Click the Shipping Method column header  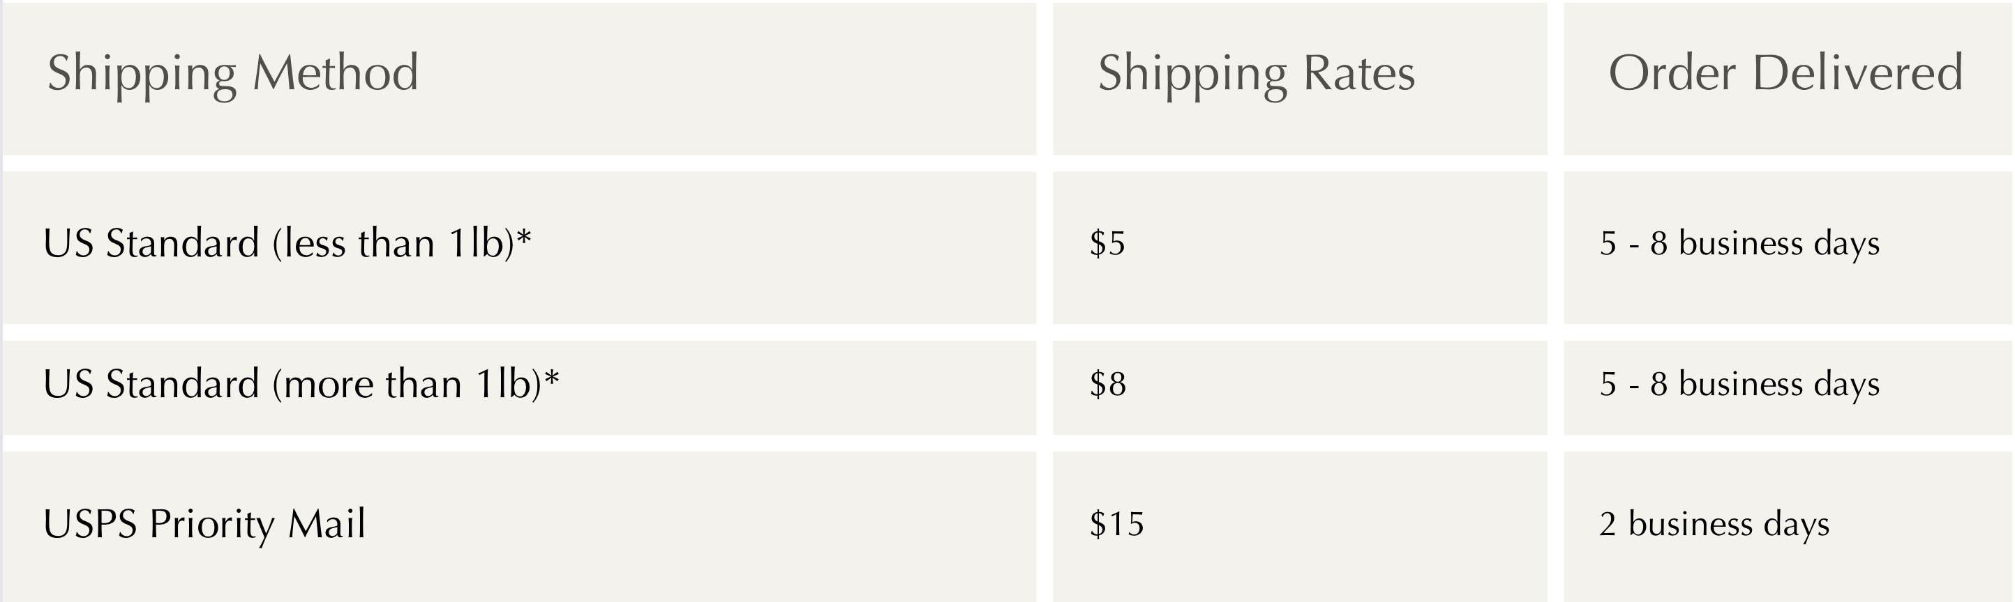click(232, 73)
